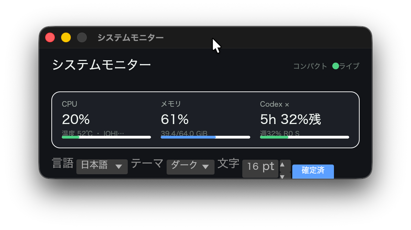Click the Codex remaining quota progress bar
Viewport: 411px width, 230px height.
click(x=304, y=137)
